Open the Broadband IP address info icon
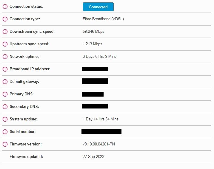Screen dimensions: 214x169 click(5, 69)
